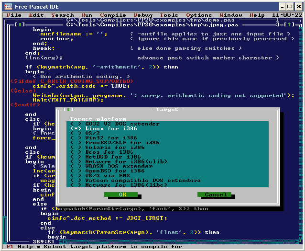The height and width of the screenshot is (251, 305).
Task: Expand the Options menu
Action: 198,15
